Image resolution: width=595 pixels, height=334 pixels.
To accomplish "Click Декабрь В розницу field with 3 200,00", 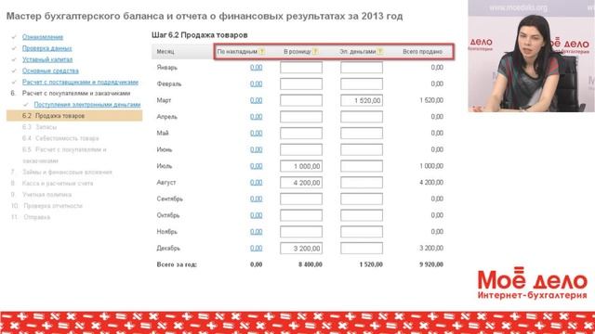I will point(301,248).
